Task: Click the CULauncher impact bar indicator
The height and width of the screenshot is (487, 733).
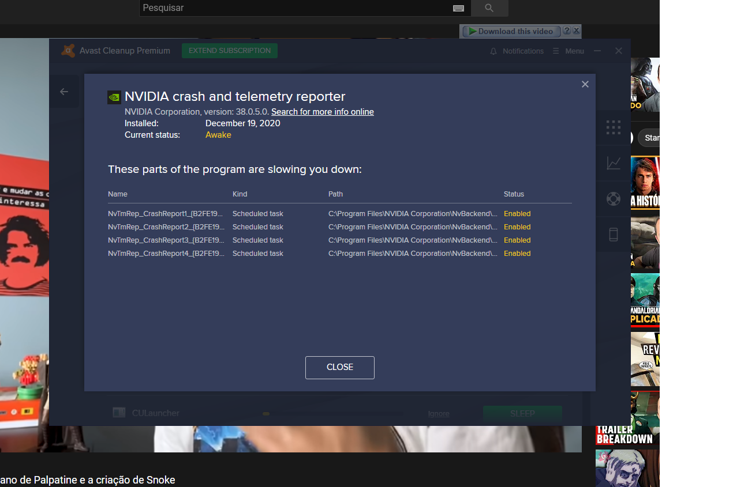Action: point(266,414)
